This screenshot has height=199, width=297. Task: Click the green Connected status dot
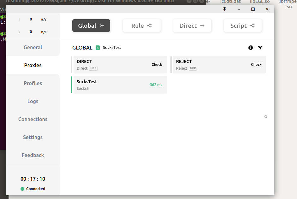tap(22, 189)
